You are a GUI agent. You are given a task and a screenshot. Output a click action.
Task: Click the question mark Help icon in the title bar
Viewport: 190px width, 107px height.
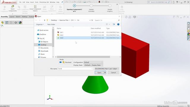177,2
